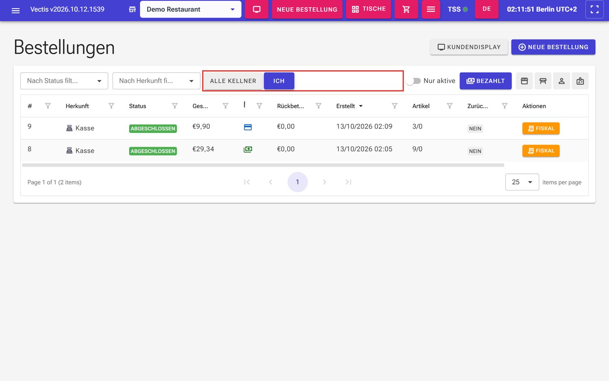Expand the Nach Herkunft filter dropdown
This screenshot has width=609, height=381.
coord(156,81)
